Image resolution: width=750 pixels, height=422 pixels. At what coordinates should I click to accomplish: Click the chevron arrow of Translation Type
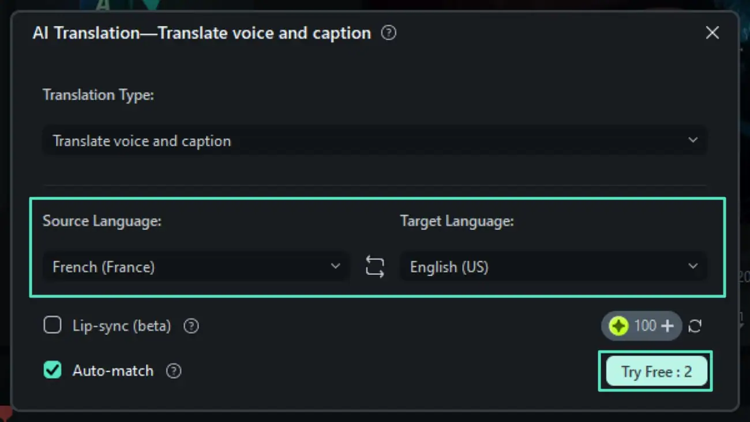(x=693, y=140)
